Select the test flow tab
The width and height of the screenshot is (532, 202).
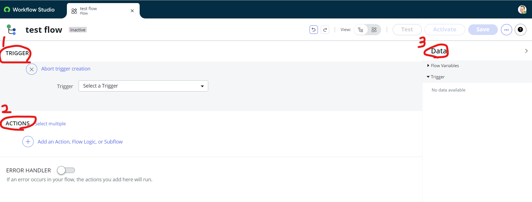click(x=103, y=11)
